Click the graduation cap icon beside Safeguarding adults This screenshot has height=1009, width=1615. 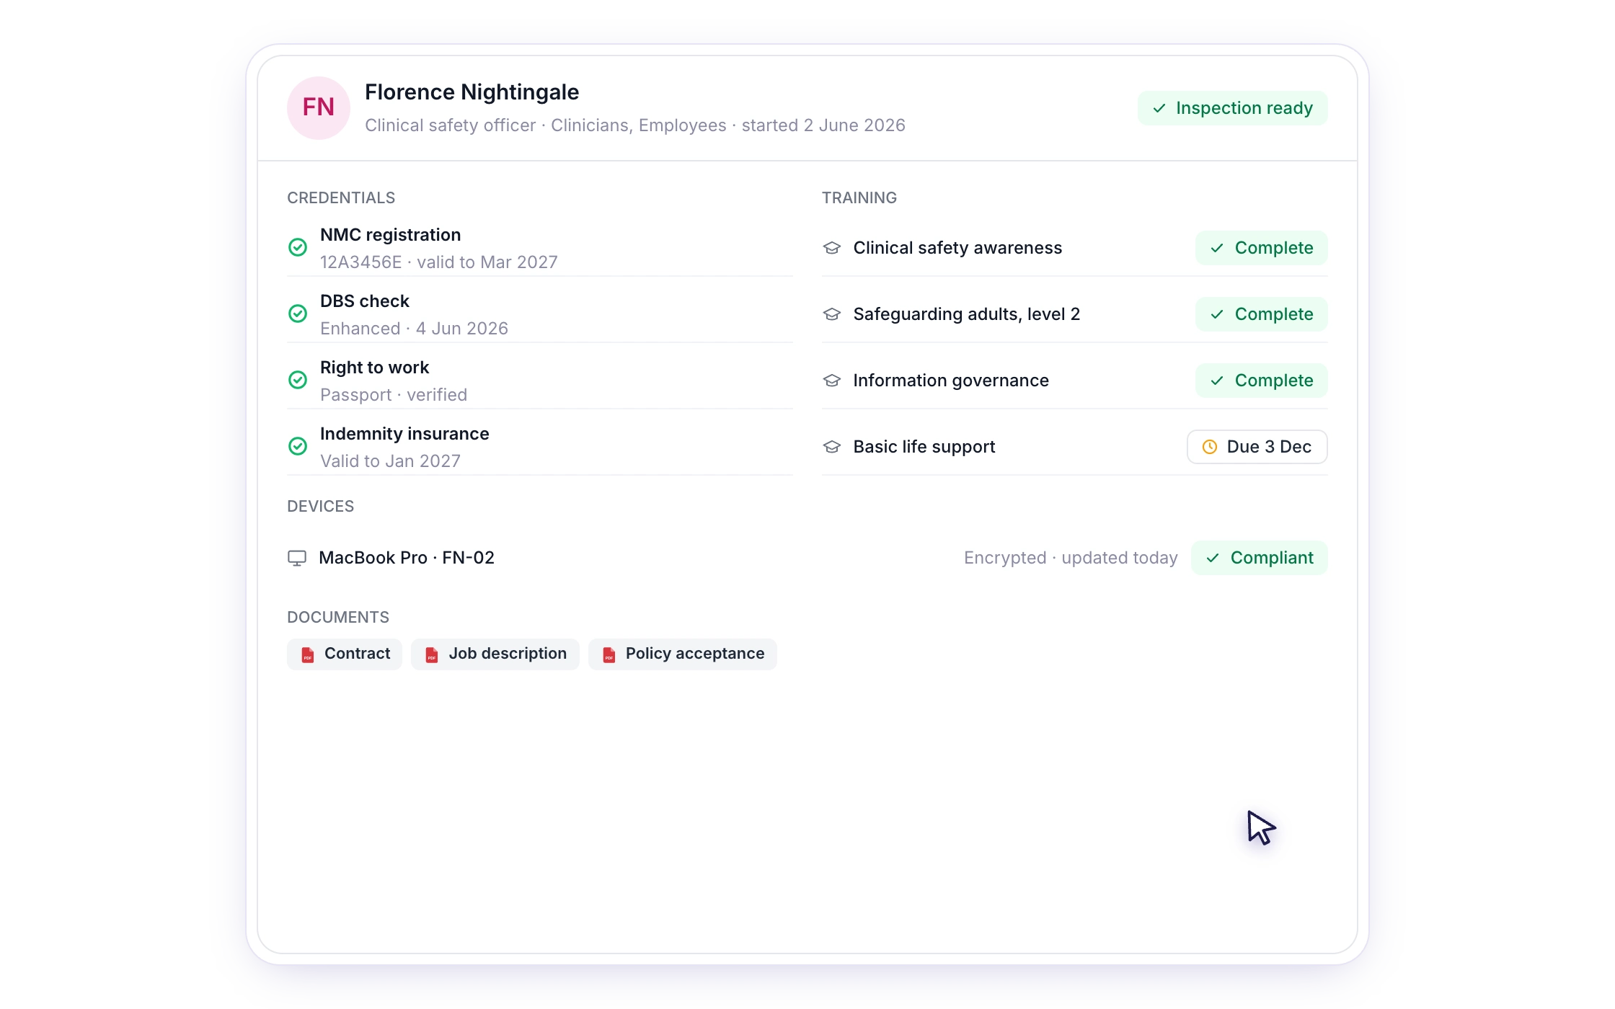tap(832, 314)
